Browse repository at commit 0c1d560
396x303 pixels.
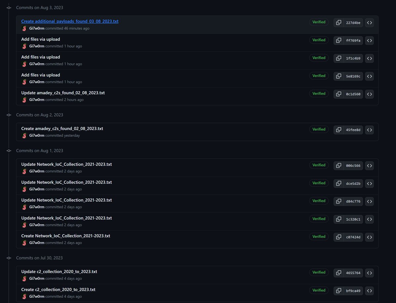coord(370,94)
